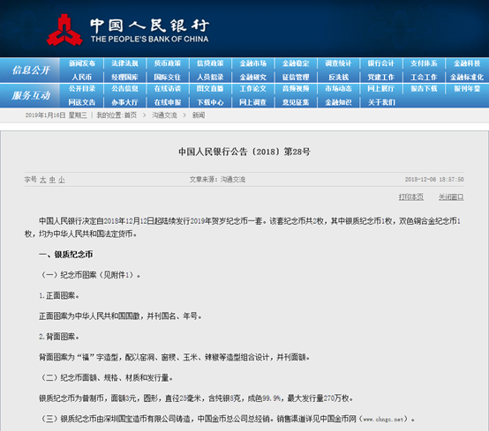Set font size to 中
This screenshot has width=489, height=431.
point(52,180)
